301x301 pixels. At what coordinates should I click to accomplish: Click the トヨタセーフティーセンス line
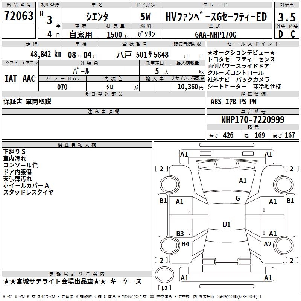[x=241, y=59]
